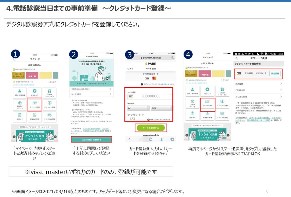The height and width of the screenshot is (197, 291).
Task: Click payment.epark.jp address bar in step 3
Action: pos(151,58)
